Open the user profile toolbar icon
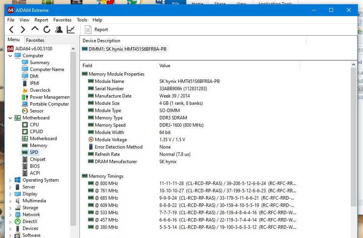The width and height of the screenshot is (363, 238). coord(59,30)
